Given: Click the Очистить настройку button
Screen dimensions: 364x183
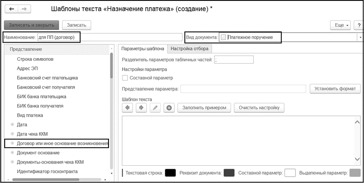Looking at the screenshot, I should pos(259,108).
